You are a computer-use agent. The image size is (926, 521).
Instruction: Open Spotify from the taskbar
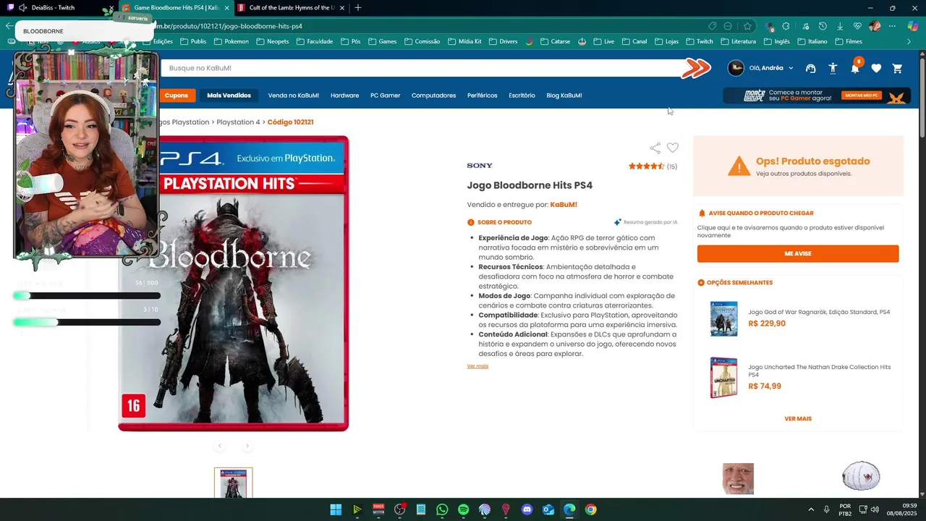tap(463, 509)
